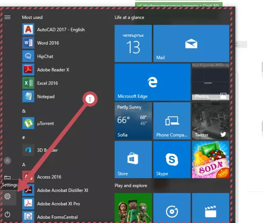Launch the Microsoft Edge tile
The image size is (263, 223).
coord(152,82)
